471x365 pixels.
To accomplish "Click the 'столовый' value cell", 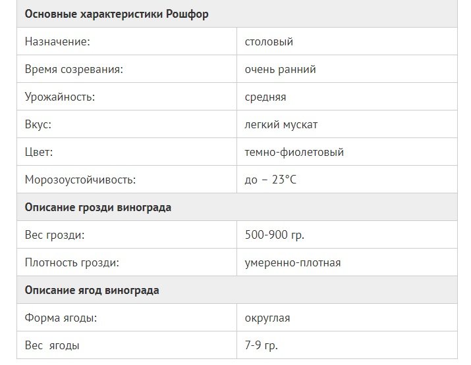I will 269,41.
